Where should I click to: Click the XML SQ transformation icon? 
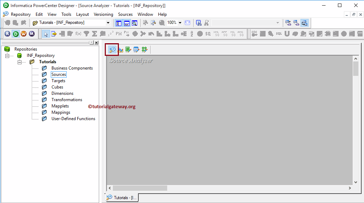tap(216, 34)
